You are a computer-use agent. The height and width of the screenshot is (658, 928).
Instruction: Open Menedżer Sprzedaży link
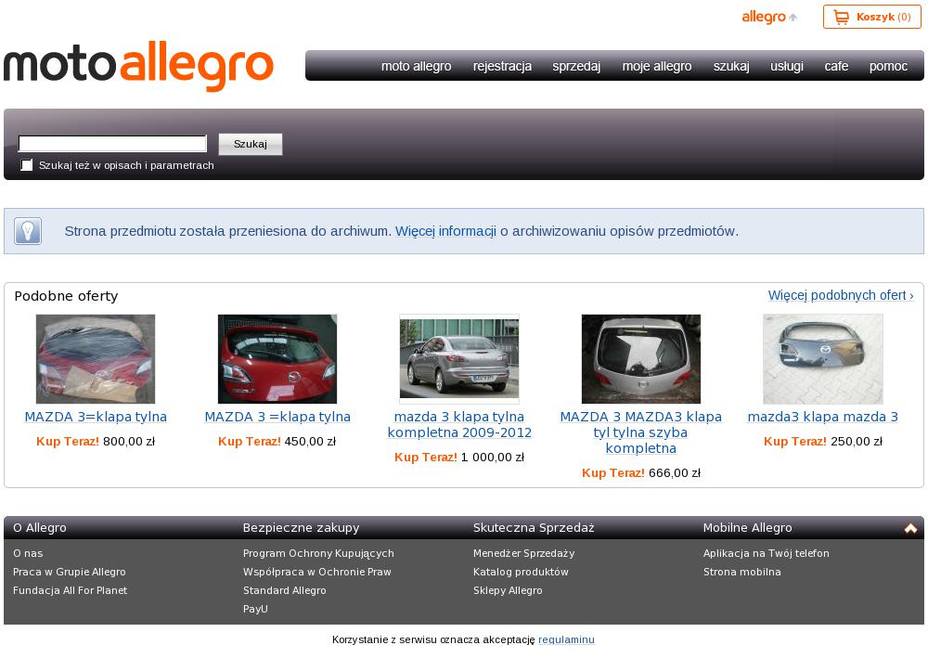click(x=523, y=553)
